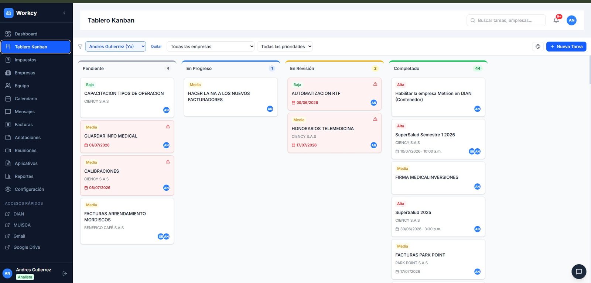Viewport: 591px width, 283px height.
Task: Click the BENÉFICO CAFÉ S.A.S company label
Action: [104, 228]
